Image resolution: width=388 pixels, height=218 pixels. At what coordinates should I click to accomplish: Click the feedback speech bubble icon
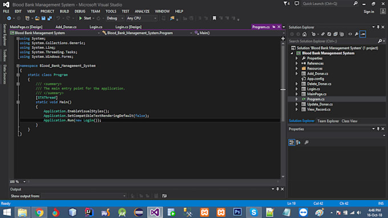pyautogui.click(x=297, y=3)
